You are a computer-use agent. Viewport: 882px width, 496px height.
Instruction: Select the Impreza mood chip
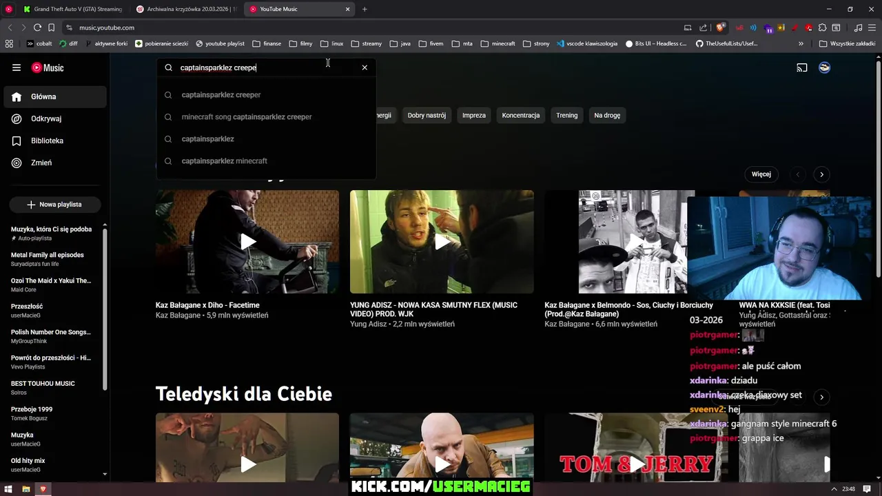[x=474, y=115]
